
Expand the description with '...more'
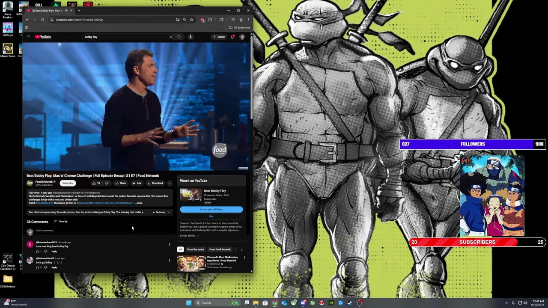[x=139, y=203]
